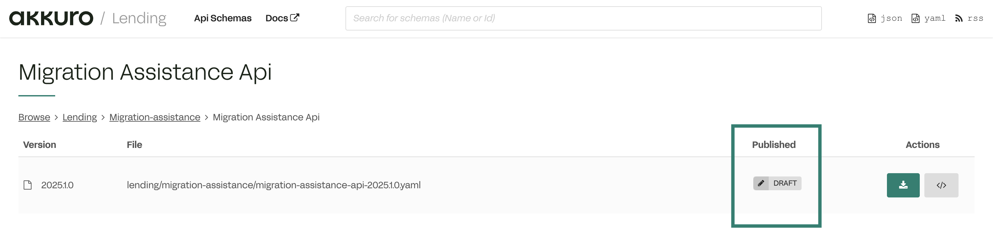Viewport: 993px width, 245px height.
Task: Click the DRAFT status label
Action: click(x=785, y=183)
